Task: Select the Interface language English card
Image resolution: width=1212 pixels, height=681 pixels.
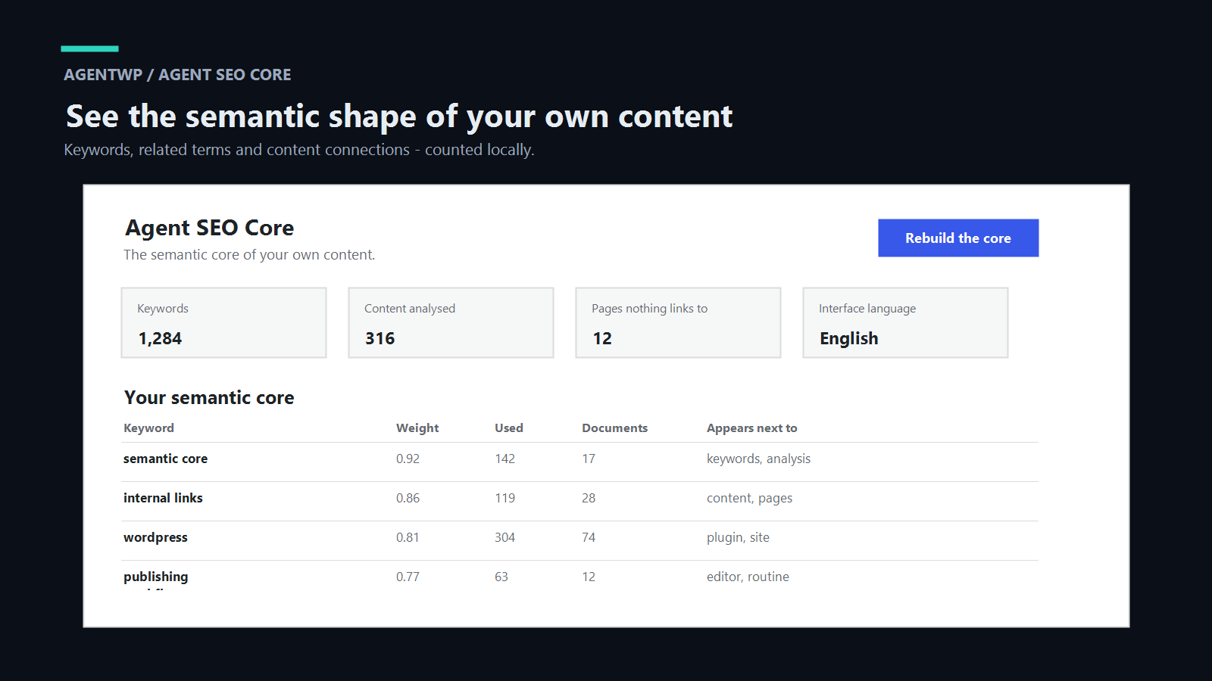Action: tap(905, 322)
